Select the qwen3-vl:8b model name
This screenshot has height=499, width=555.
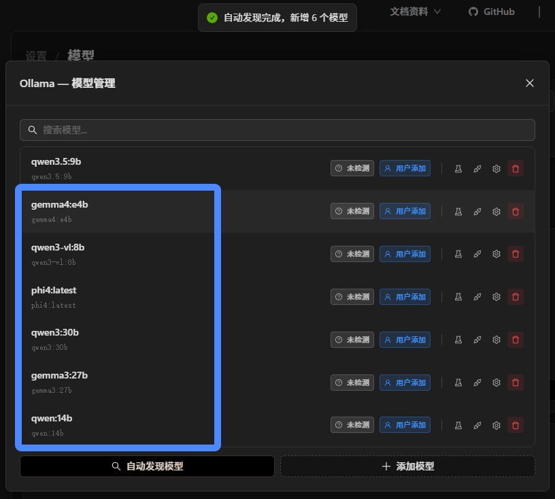click(x=58, y=248)
